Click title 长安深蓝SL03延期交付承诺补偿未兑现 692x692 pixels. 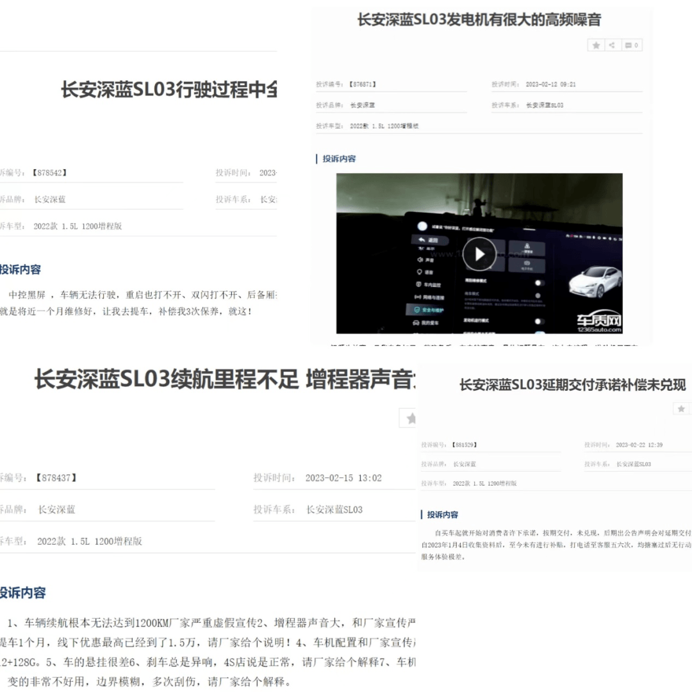pos(573,385)
